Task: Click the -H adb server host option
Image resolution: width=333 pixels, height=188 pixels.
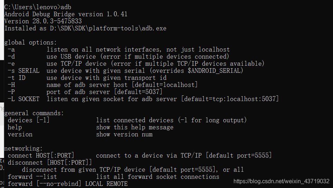Action: tap(103, 85)
